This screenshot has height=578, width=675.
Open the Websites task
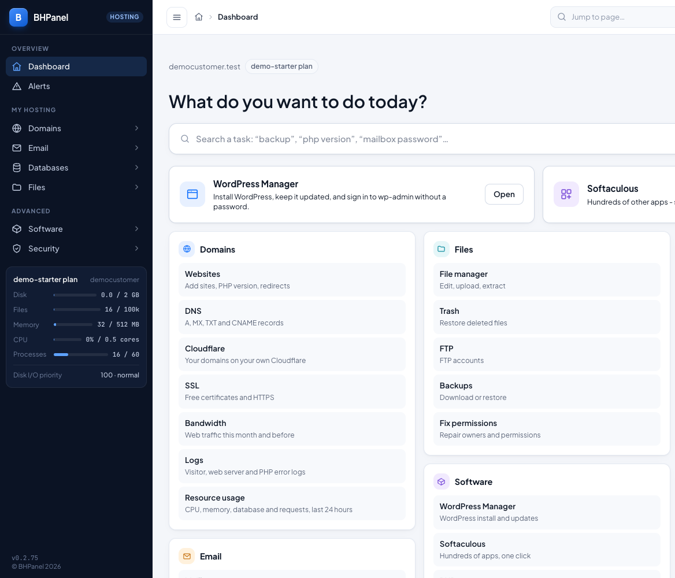(292, 280)
